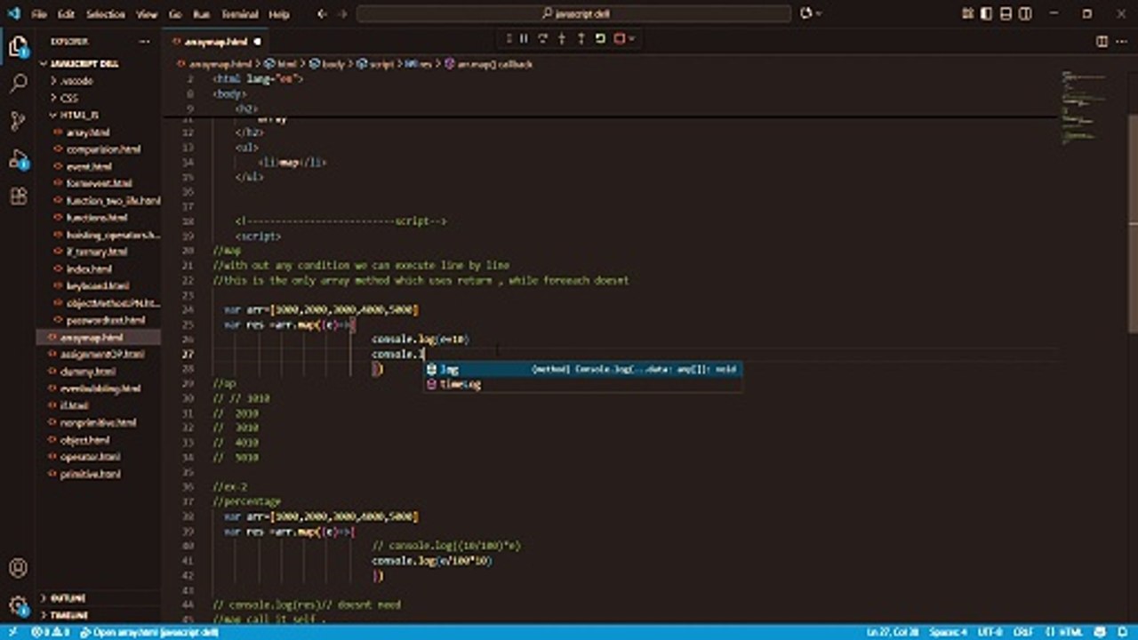Image resolution: width=1138 pixels, height=640 pixels.
Task: Open dropdown beside Copilot icon
Action: [819, 14]
